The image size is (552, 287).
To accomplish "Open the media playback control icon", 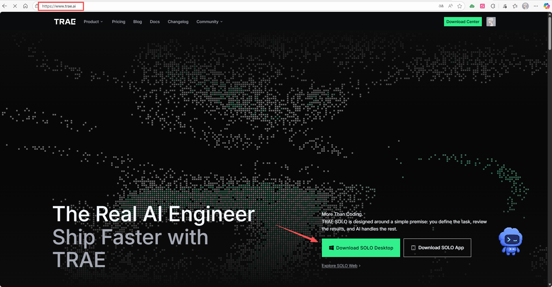I will pos(505,6).
